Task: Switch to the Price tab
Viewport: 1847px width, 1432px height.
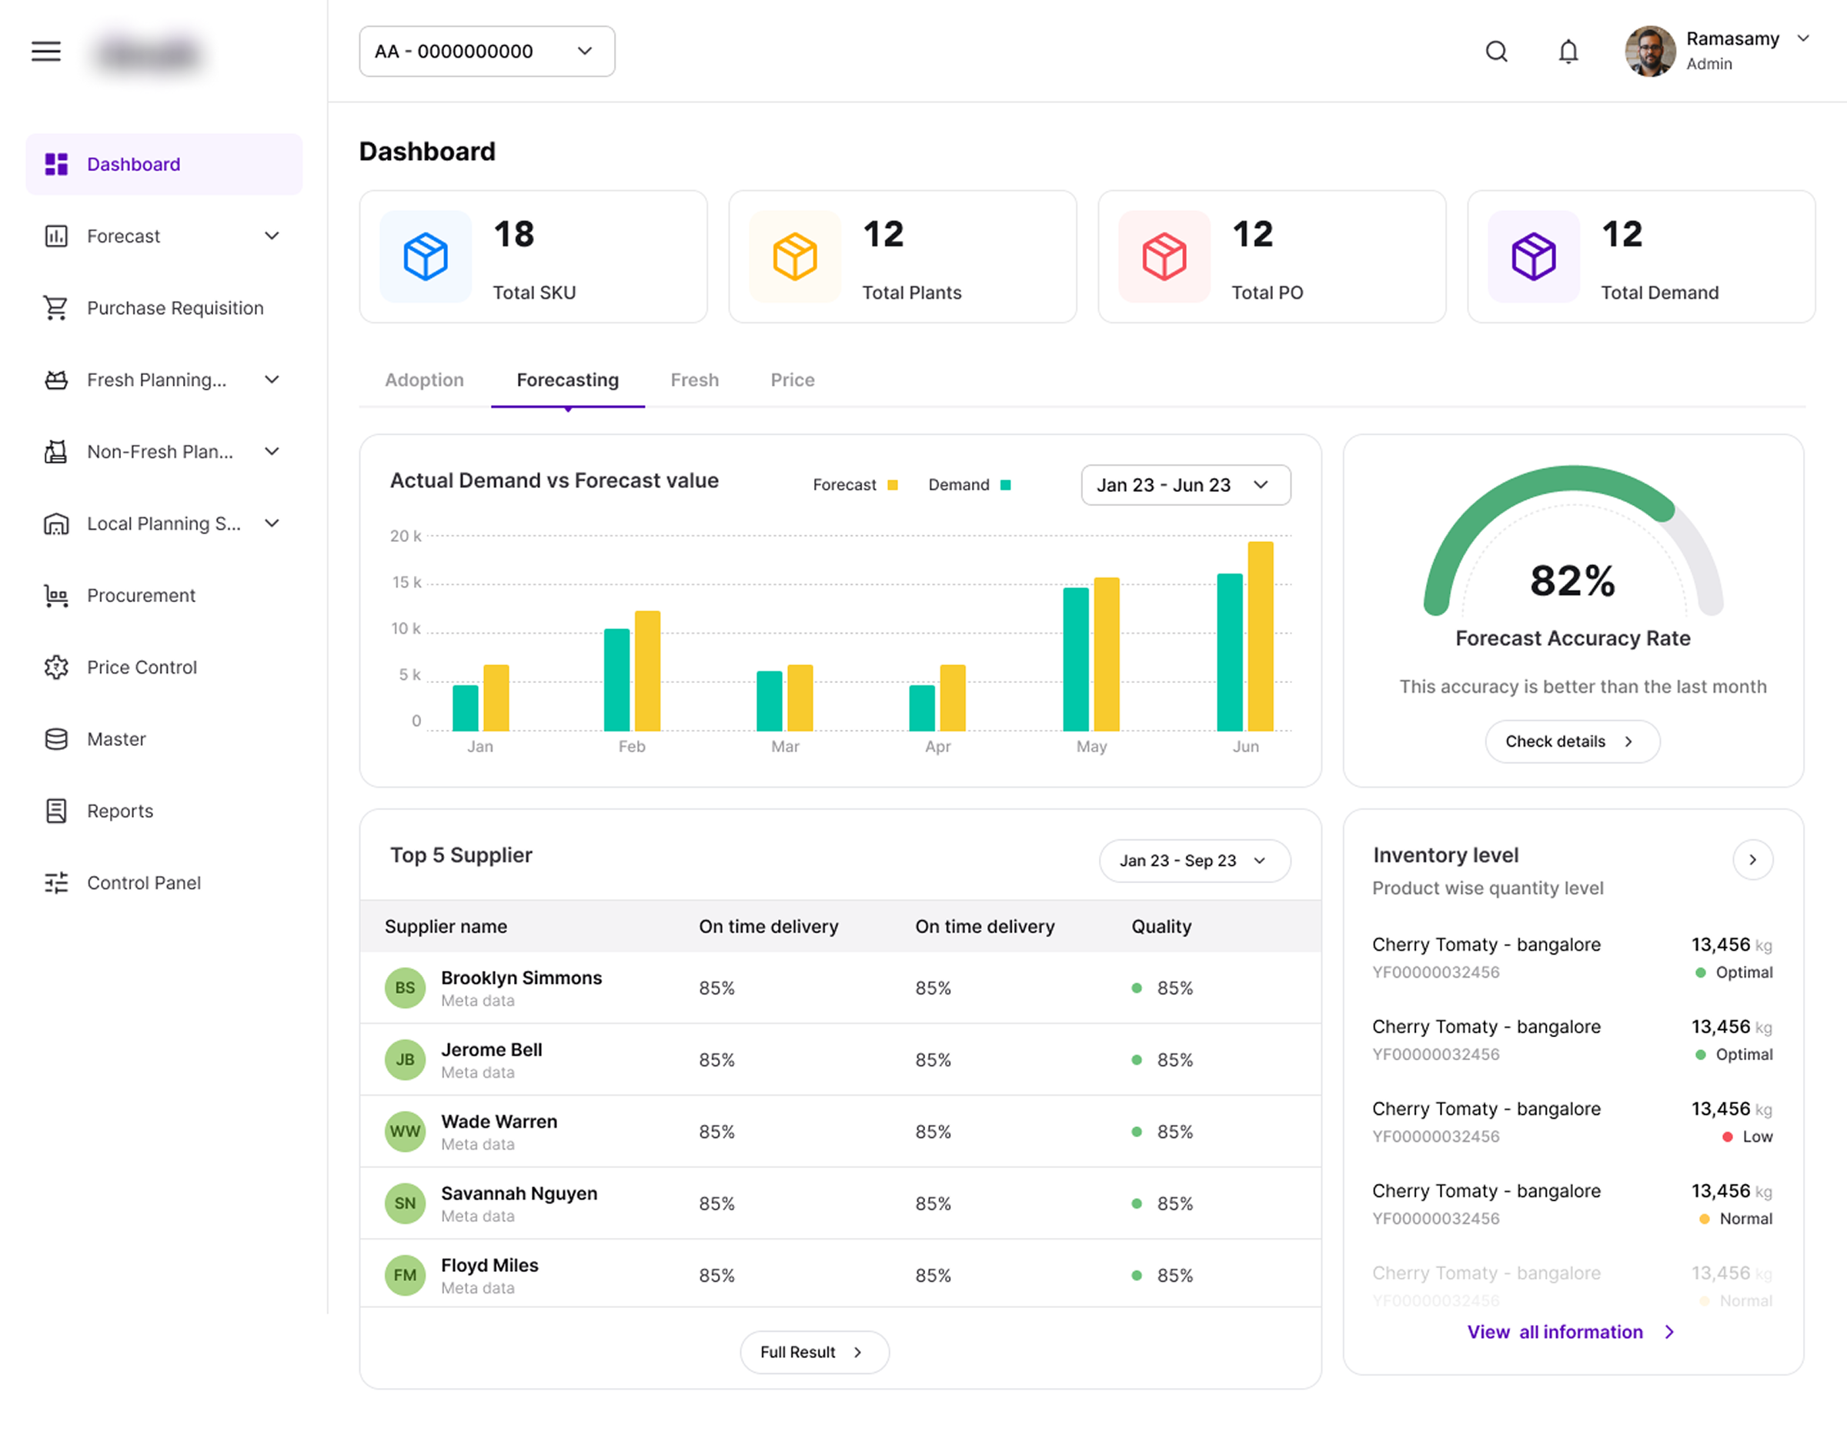Action: (x=793, y=380)
